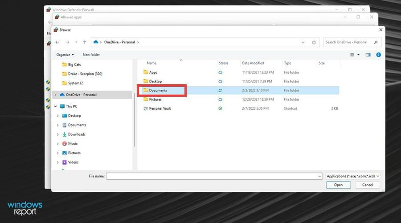Screen dimensions: 401x223
Task: Select System32 in the navigation pane
Action: (x=73, y=83)
